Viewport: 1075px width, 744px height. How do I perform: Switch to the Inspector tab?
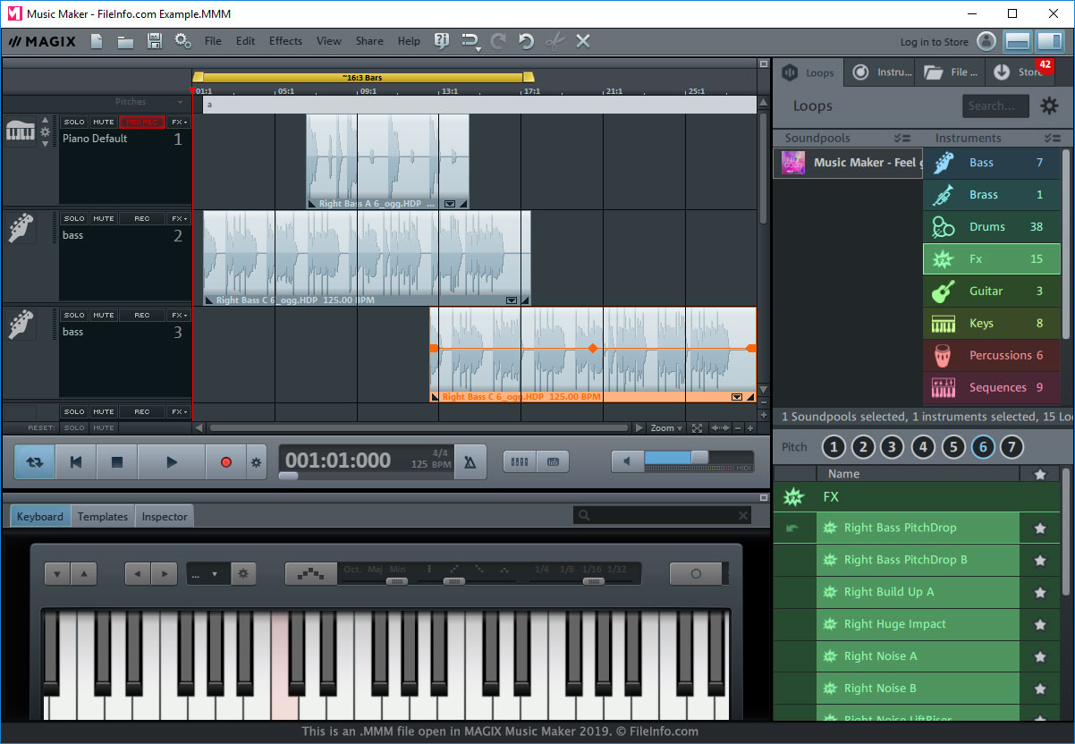pyautogui.click(x=165, y=517)
